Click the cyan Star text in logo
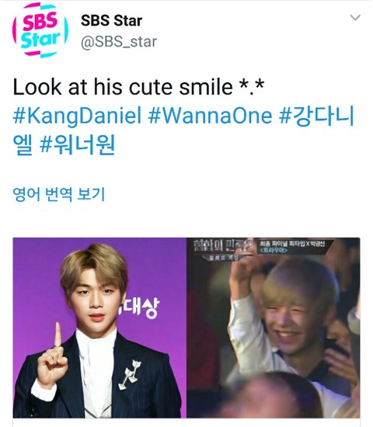 point(40,40)
